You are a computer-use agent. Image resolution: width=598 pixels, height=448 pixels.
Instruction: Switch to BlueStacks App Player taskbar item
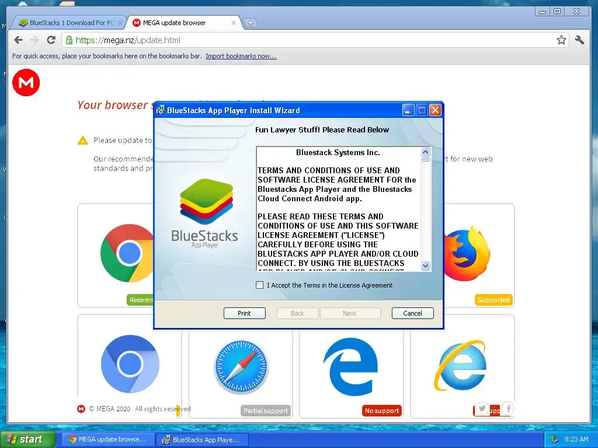pos(202,440)
